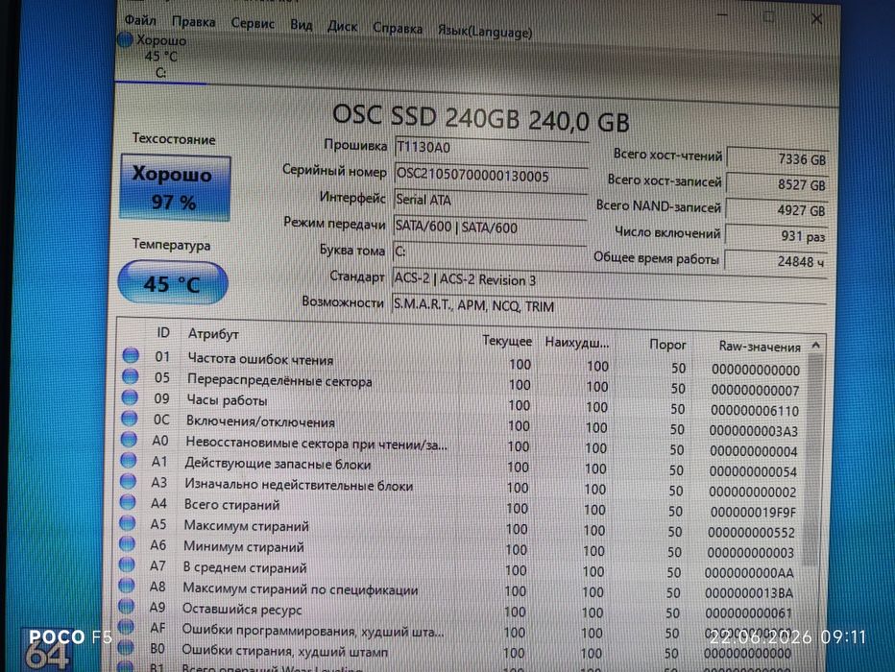The width and height of the screenshot is (895, 672).
Task: Click the Прошивка field showing T1130A0
Action: [x=491, y=147]
